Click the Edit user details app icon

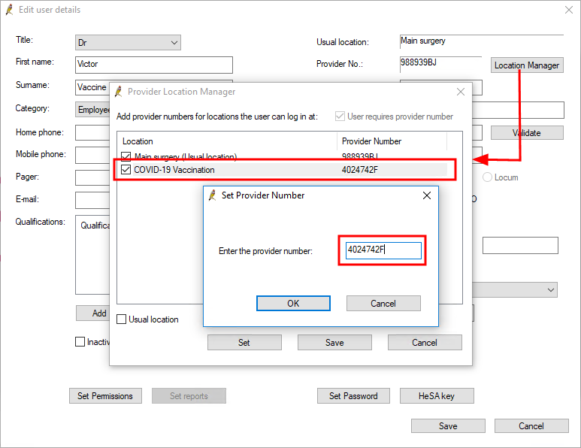pos(9,10)
